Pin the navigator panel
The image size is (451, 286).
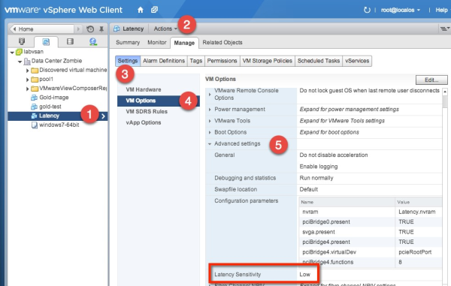pos(101,29)
